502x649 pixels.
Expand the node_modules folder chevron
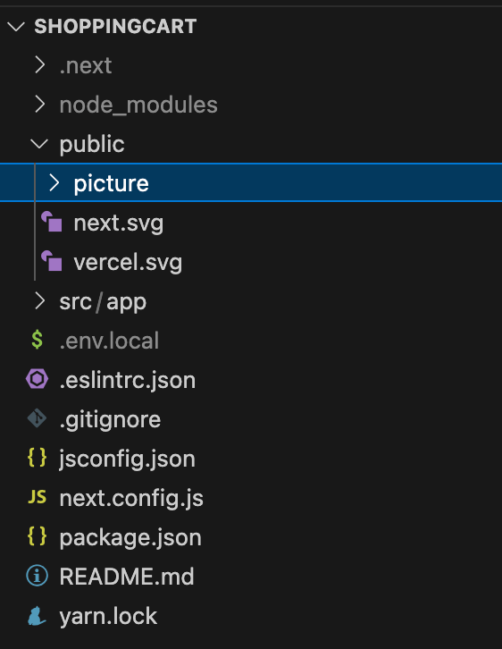coord(39,105)
